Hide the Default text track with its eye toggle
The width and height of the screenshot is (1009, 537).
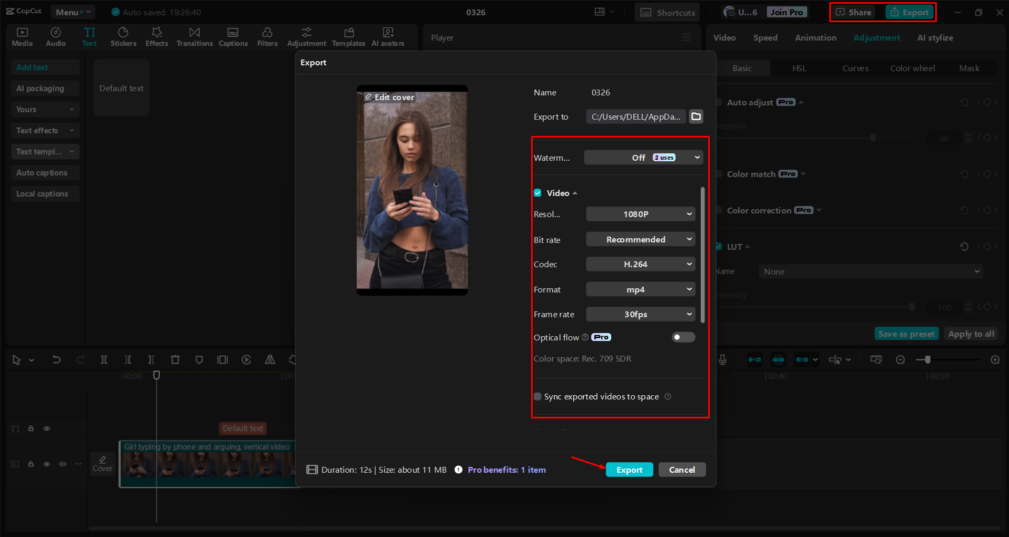[46, 428]
